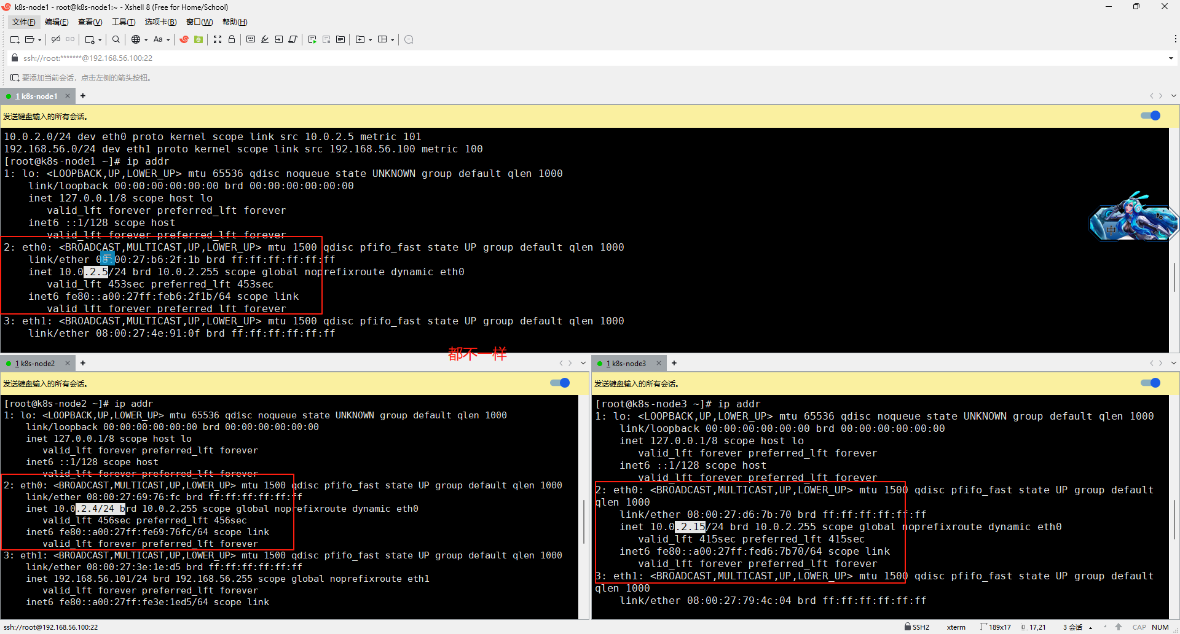Click the Script scroll icon
The image size is (1180, 634).
293,39
